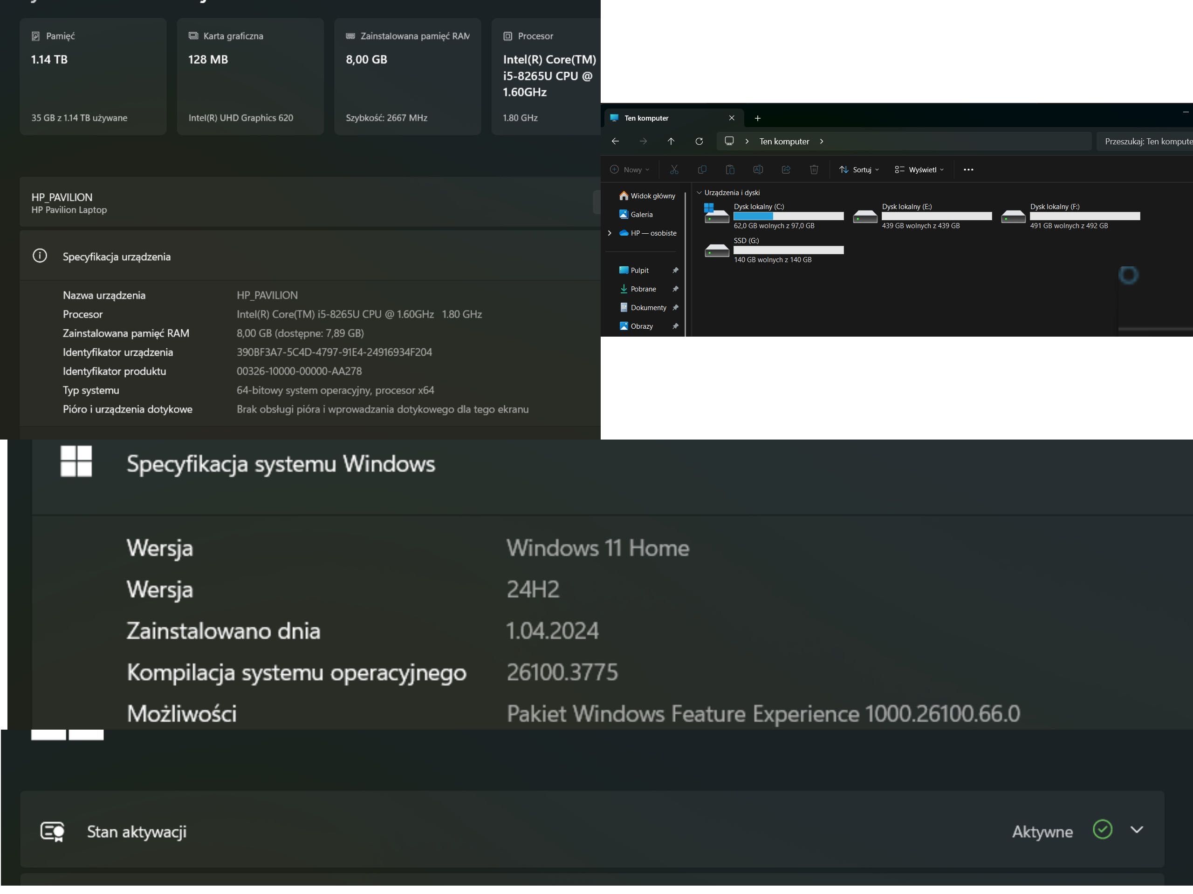
Task: Click the pin icon next to Dokumenty
Action: coord(675,308)
